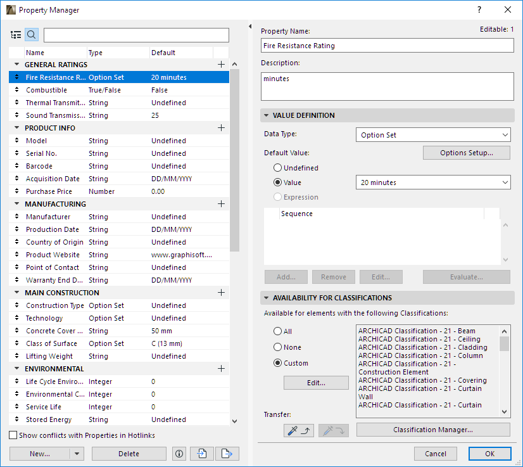The image size is (523, 467).
Task: Collapse the left panel with the arrow
Action: (x=250, y=26)
